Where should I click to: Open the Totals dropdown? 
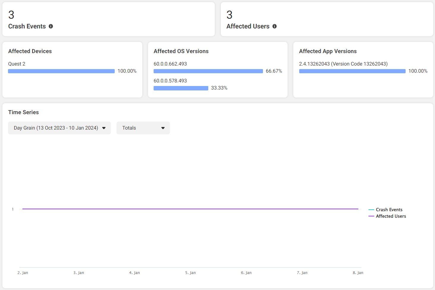click(143, 128)
